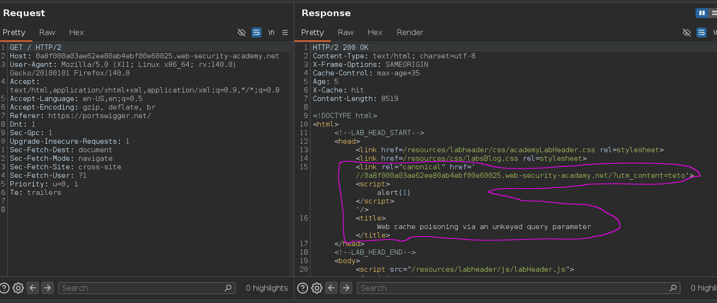
Task: Toggle hidden characters eye icon in Response panel
Action: [687, 32]
